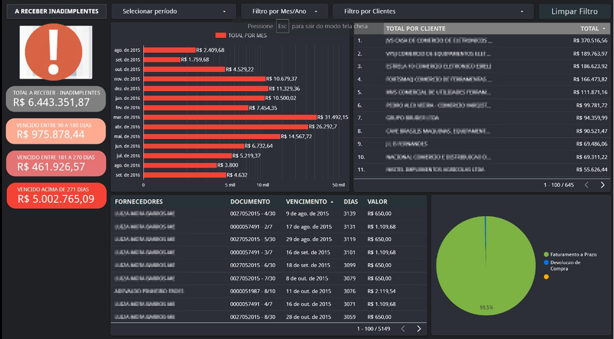Click the 99,5% pie chart label
Screen dimensions: 614x339
(x=486, y=308)
